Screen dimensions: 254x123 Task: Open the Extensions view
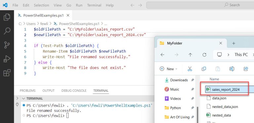point(7,73)
